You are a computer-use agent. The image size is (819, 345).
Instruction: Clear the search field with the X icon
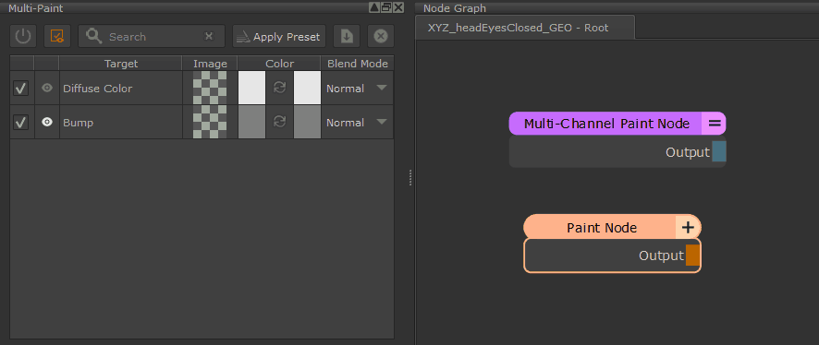209,37
